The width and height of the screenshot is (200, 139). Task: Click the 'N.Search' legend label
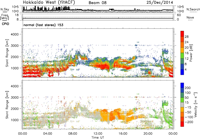click(193, 9)
